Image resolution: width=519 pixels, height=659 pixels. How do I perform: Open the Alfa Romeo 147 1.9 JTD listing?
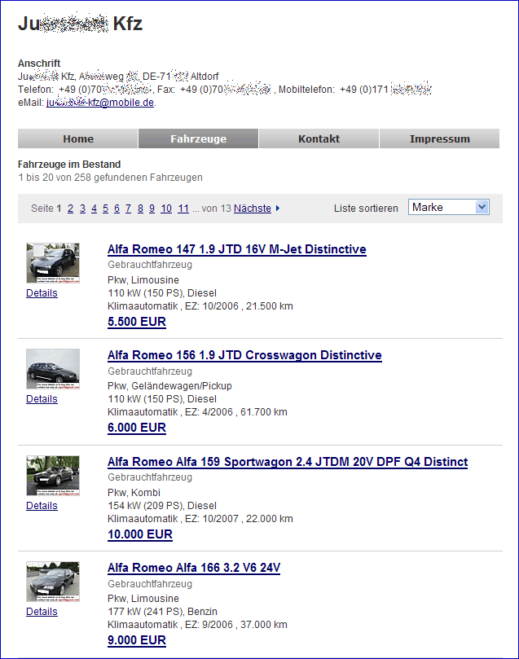click(237, 249)
